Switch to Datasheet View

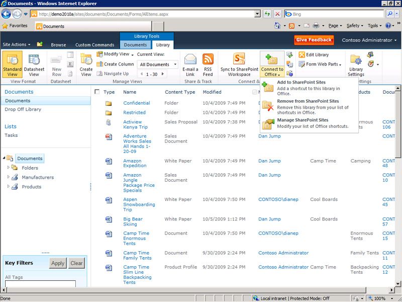click(x=34, y=64)
